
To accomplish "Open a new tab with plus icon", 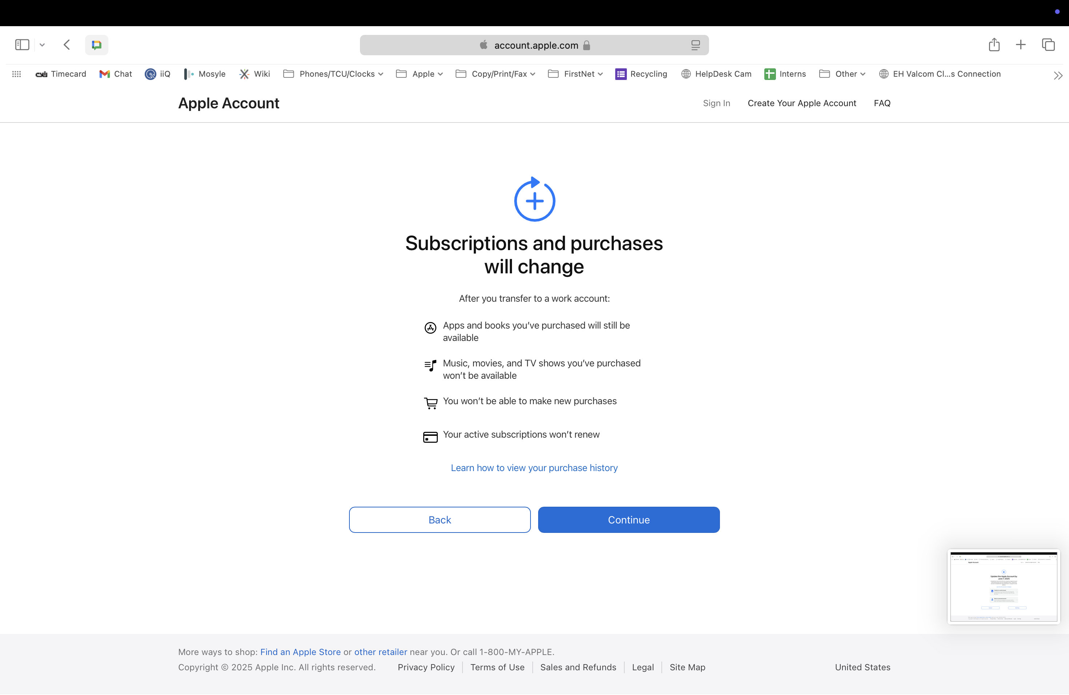I will point(1021,45).
